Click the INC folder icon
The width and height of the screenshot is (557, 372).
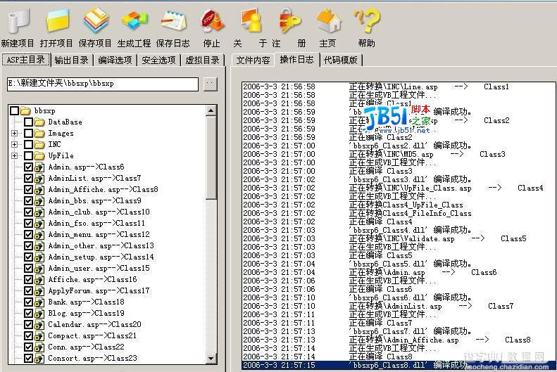pyautogui.click(x=39, y=144)
